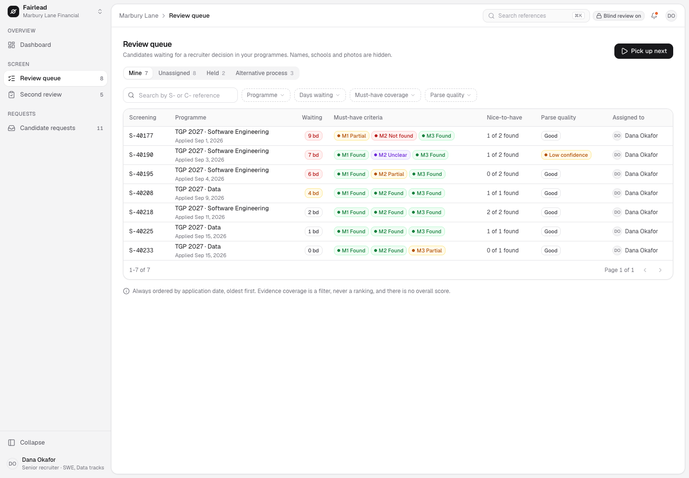Click assignee avatar in S-40218 row

tap(617, 212)
